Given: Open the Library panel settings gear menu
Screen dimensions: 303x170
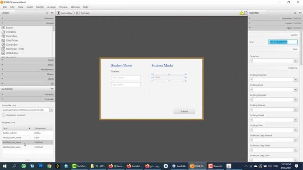Looking at the screenshot, I should pos(52,13).
